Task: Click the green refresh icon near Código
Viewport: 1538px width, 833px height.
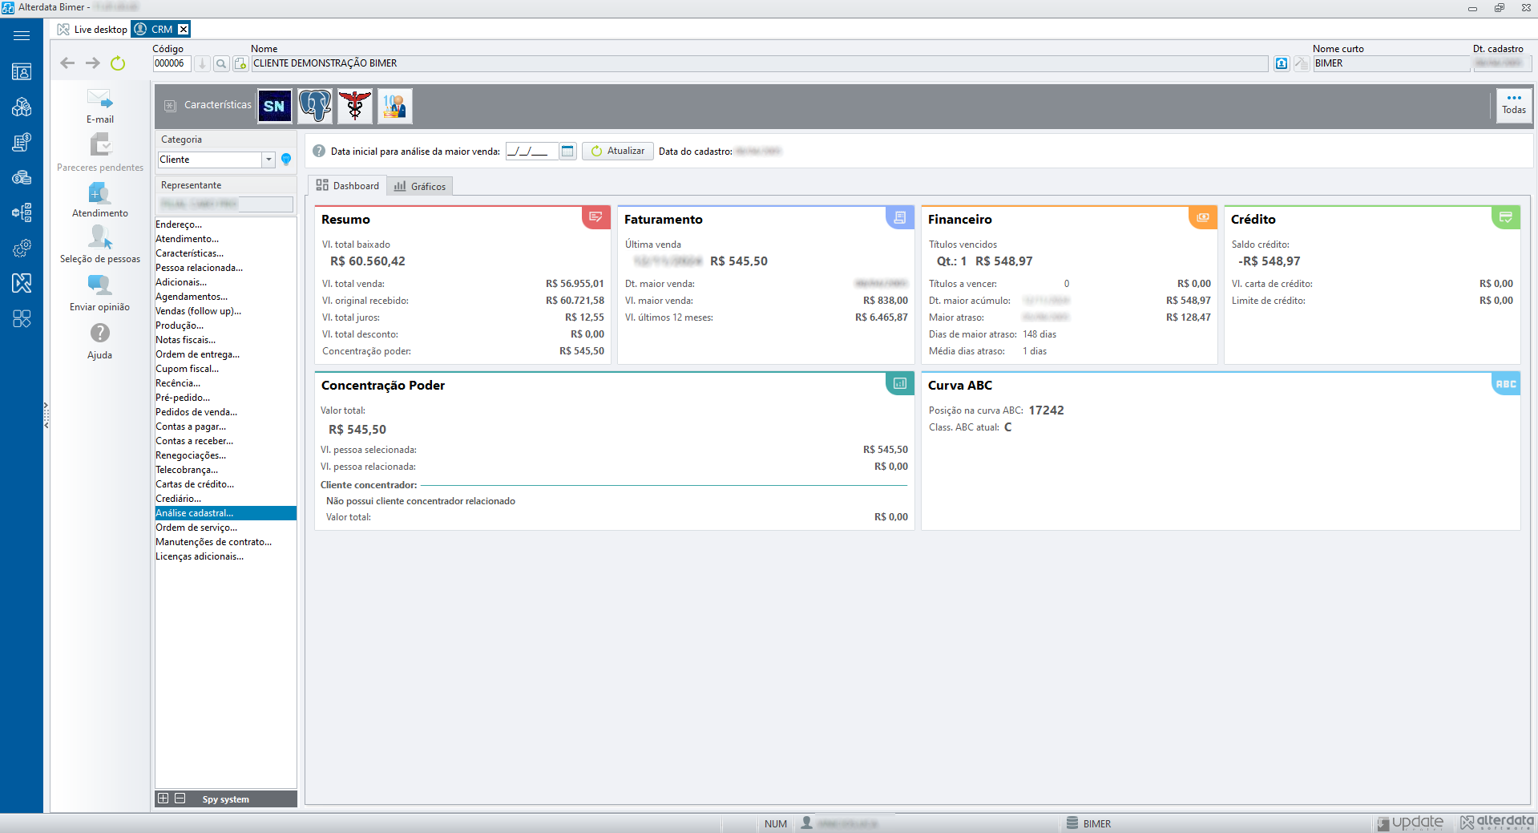Action: coord(118,63)
